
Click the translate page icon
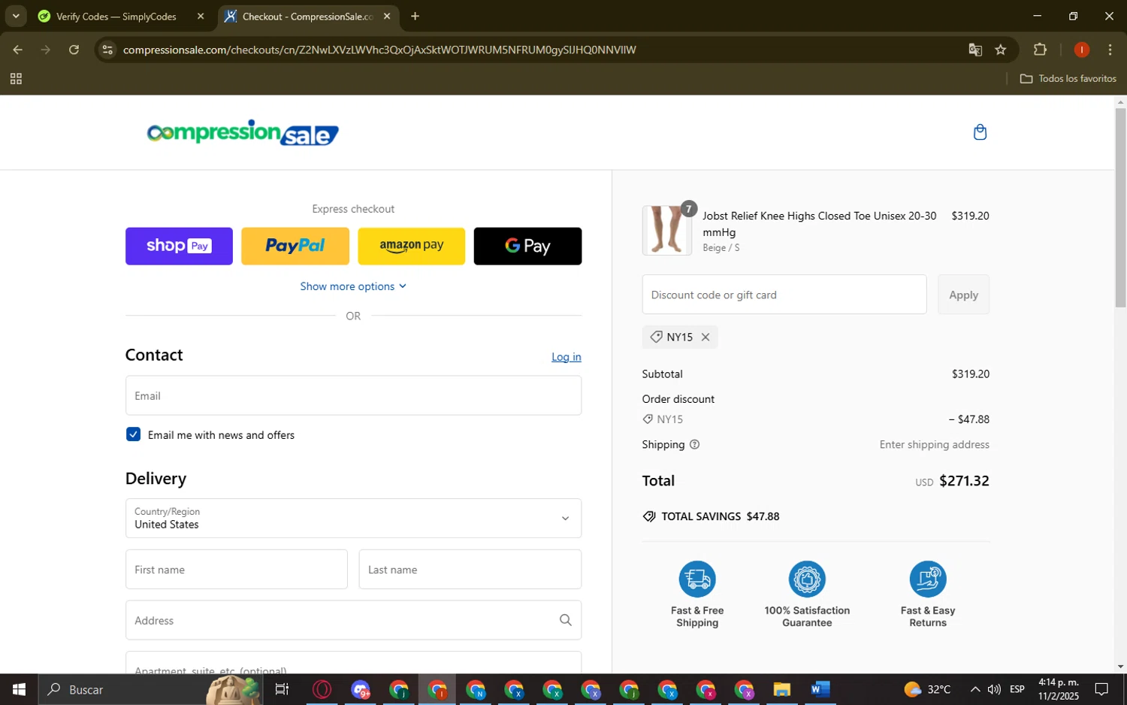click(x=975, y=50)
